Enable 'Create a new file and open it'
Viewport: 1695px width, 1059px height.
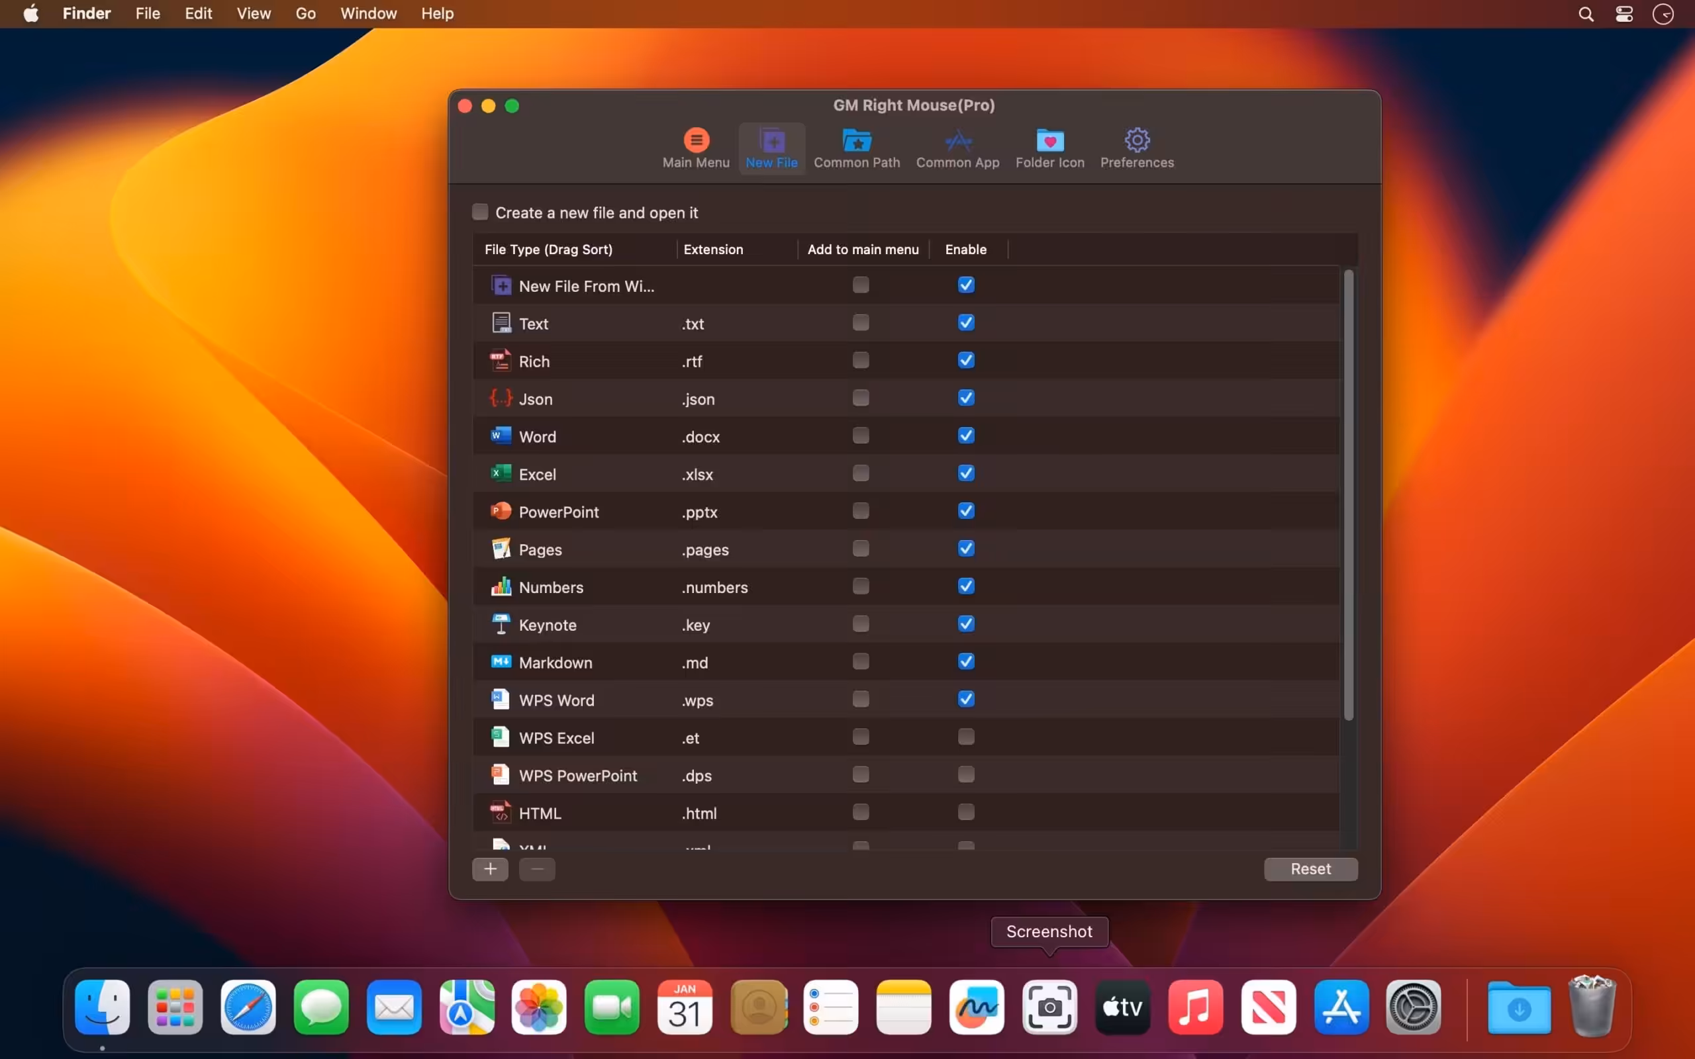[x=480, y=212]
